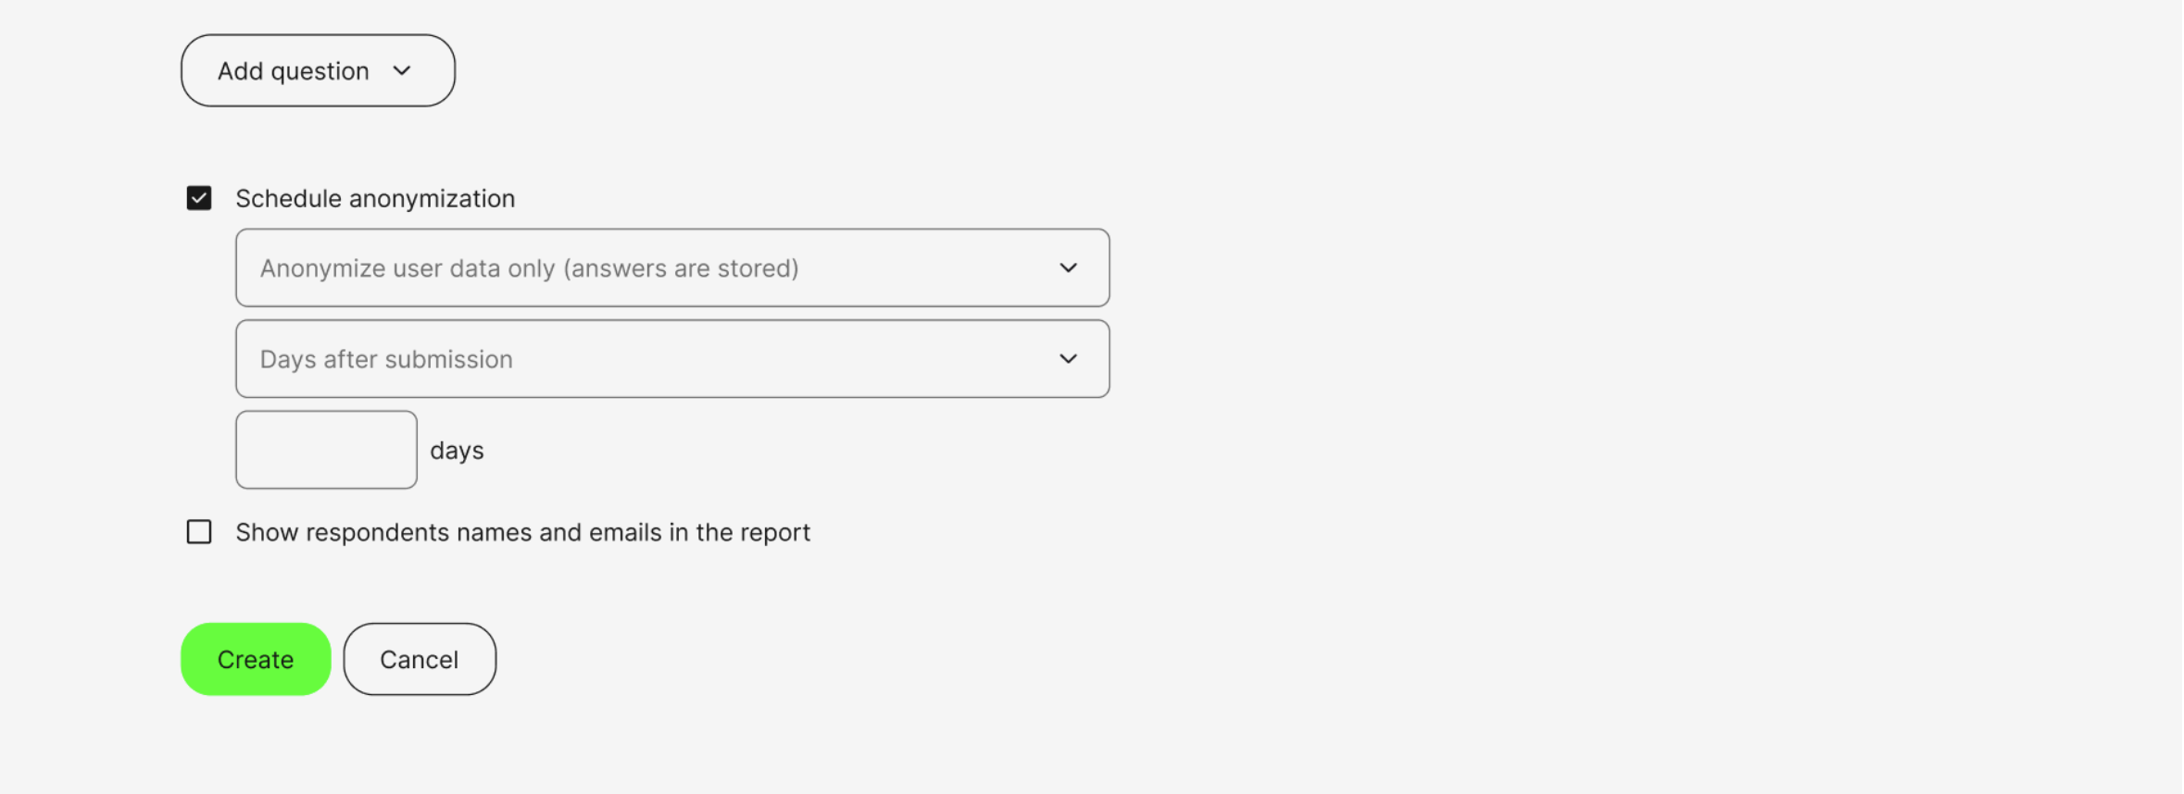Viewport: 2184px width, 794px height.
Task: Click the chevron icon in Days after submission
Action: tap(1068, 359)
